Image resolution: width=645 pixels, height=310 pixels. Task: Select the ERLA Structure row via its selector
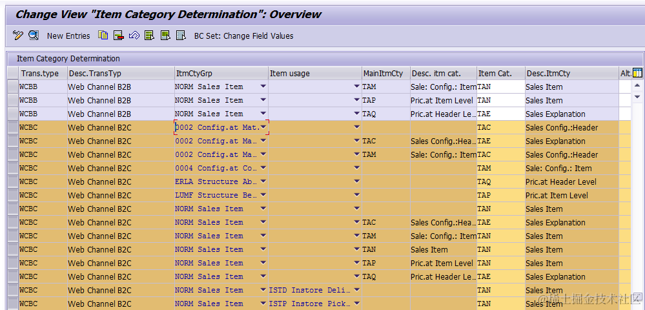(x=13, y=181)
